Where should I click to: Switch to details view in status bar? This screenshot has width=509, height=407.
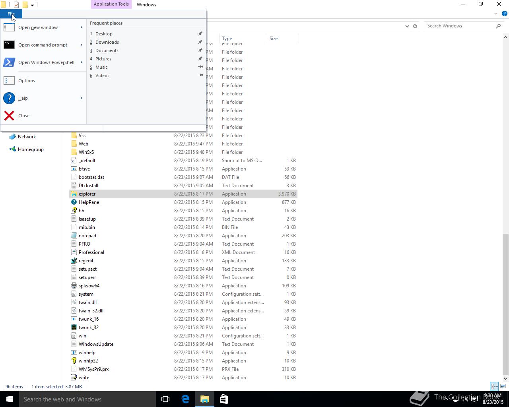click(x=494, y=386)
